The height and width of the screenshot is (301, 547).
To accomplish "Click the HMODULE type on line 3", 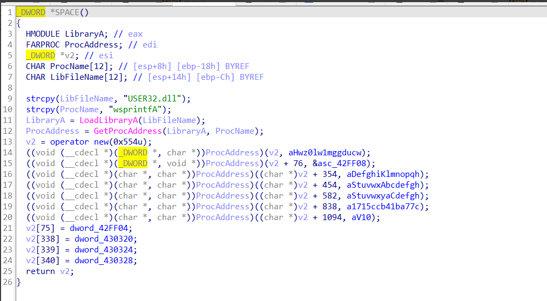I will click(x=43, y=34).
